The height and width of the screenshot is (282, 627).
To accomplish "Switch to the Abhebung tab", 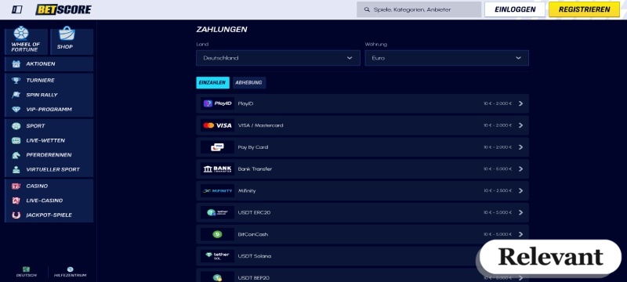I will (x=249, y=83).
